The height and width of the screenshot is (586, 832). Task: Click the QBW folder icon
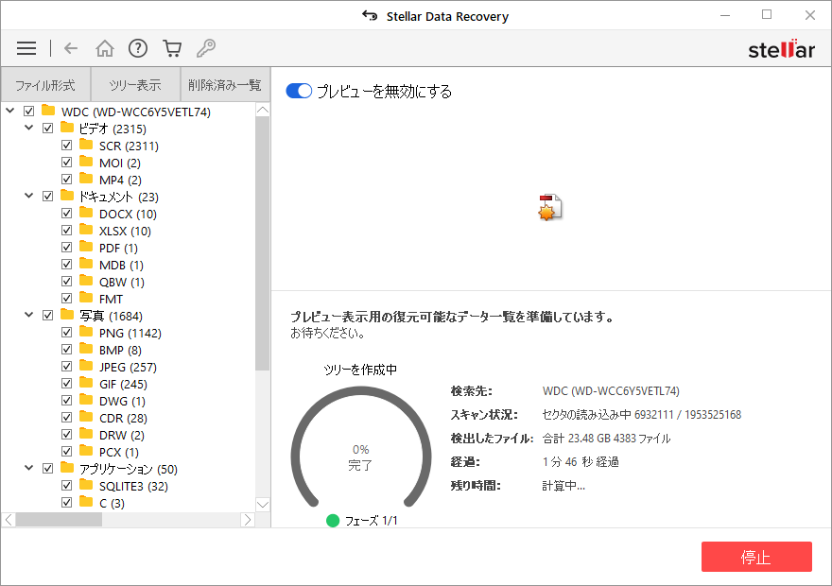point(86,281)
